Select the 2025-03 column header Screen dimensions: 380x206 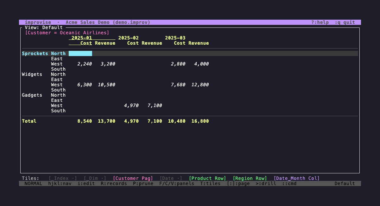coord(175,38)
